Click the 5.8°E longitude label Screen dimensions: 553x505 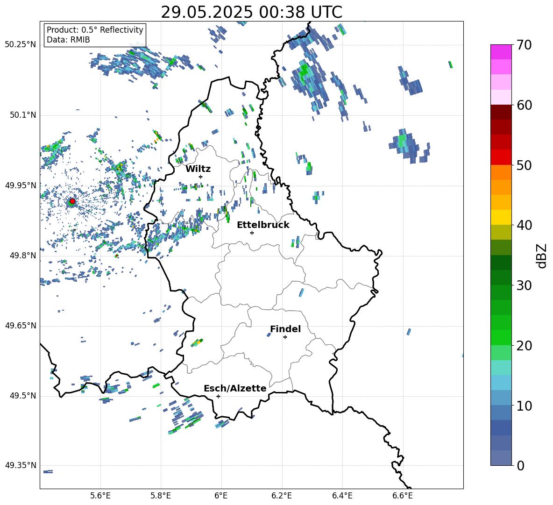[x=161, y=496]
